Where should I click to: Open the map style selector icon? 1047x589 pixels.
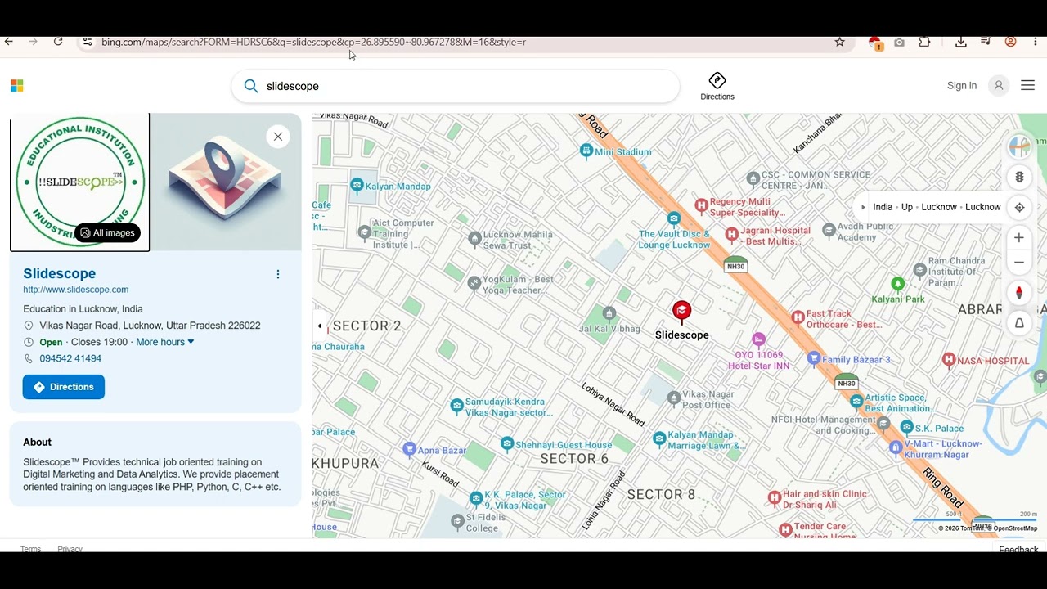pyautogui.click(x=1019, y=146)
